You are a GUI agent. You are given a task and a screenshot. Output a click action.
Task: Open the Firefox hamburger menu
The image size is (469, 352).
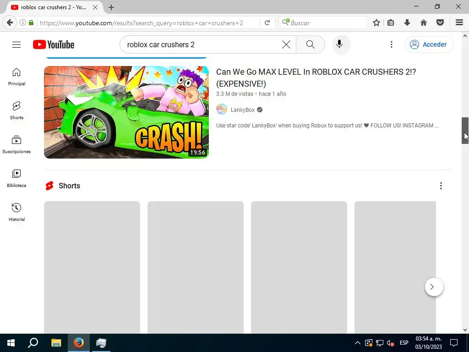(459, 23)
